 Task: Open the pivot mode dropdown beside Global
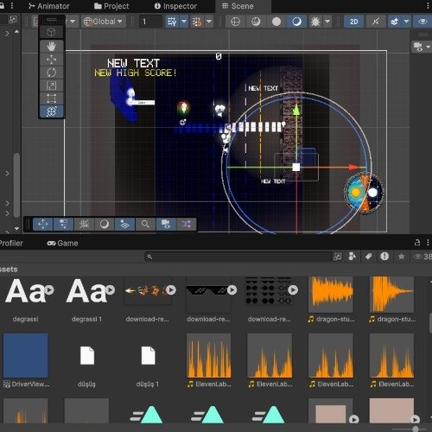click(54, 22)
